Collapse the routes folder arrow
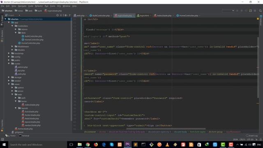The width and height of the screenshot is (263, 148). [x=9, y=64]
